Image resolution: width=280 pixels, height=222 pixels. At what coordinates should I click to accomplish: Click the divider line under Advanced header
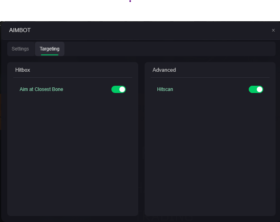click(210, 77)
